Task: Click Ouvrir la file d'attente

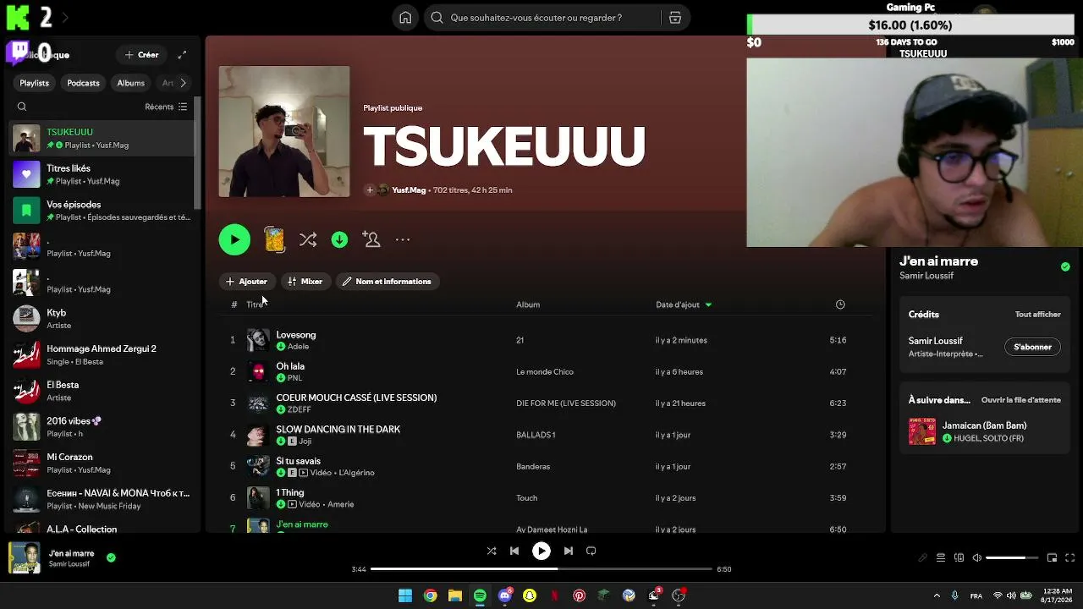Action: point(1021,400)
